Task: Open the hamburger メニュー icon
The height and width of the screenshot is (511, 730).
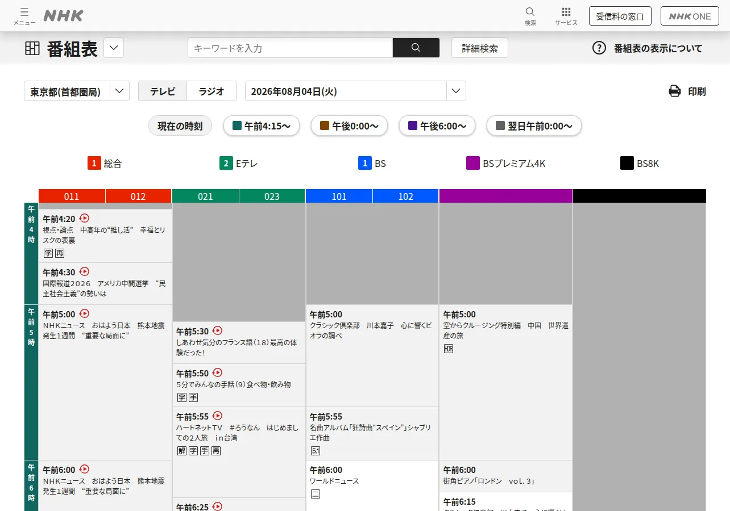Action: point(24,16)
